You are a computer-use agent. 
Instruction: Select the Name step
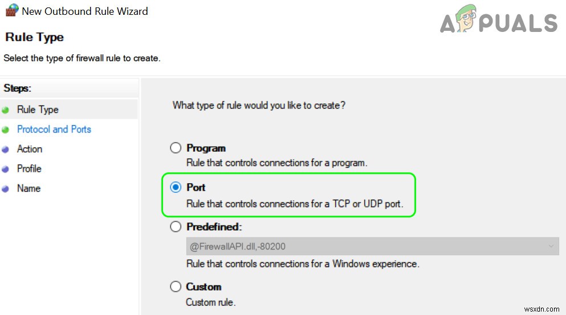point(28,188)
